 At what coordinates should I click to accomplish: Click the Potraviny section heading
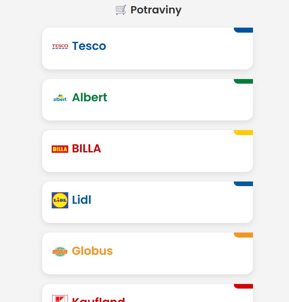coord(156,10)
